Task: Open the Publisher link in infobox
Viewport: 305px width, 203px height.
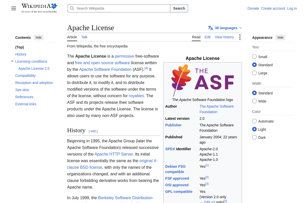Action: pos(173,125)
